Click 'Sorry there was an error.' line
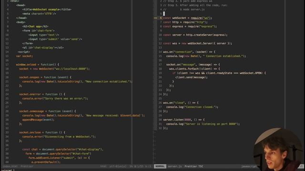 pos(55,98)
